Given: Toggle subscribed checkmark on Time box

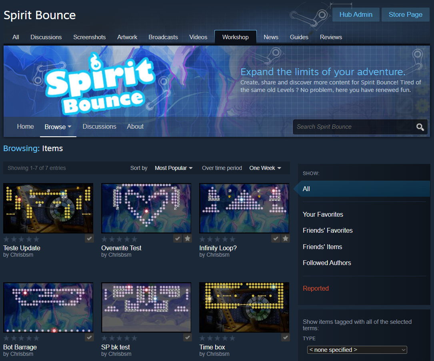Looking at the screenshot, I should 285,338.
